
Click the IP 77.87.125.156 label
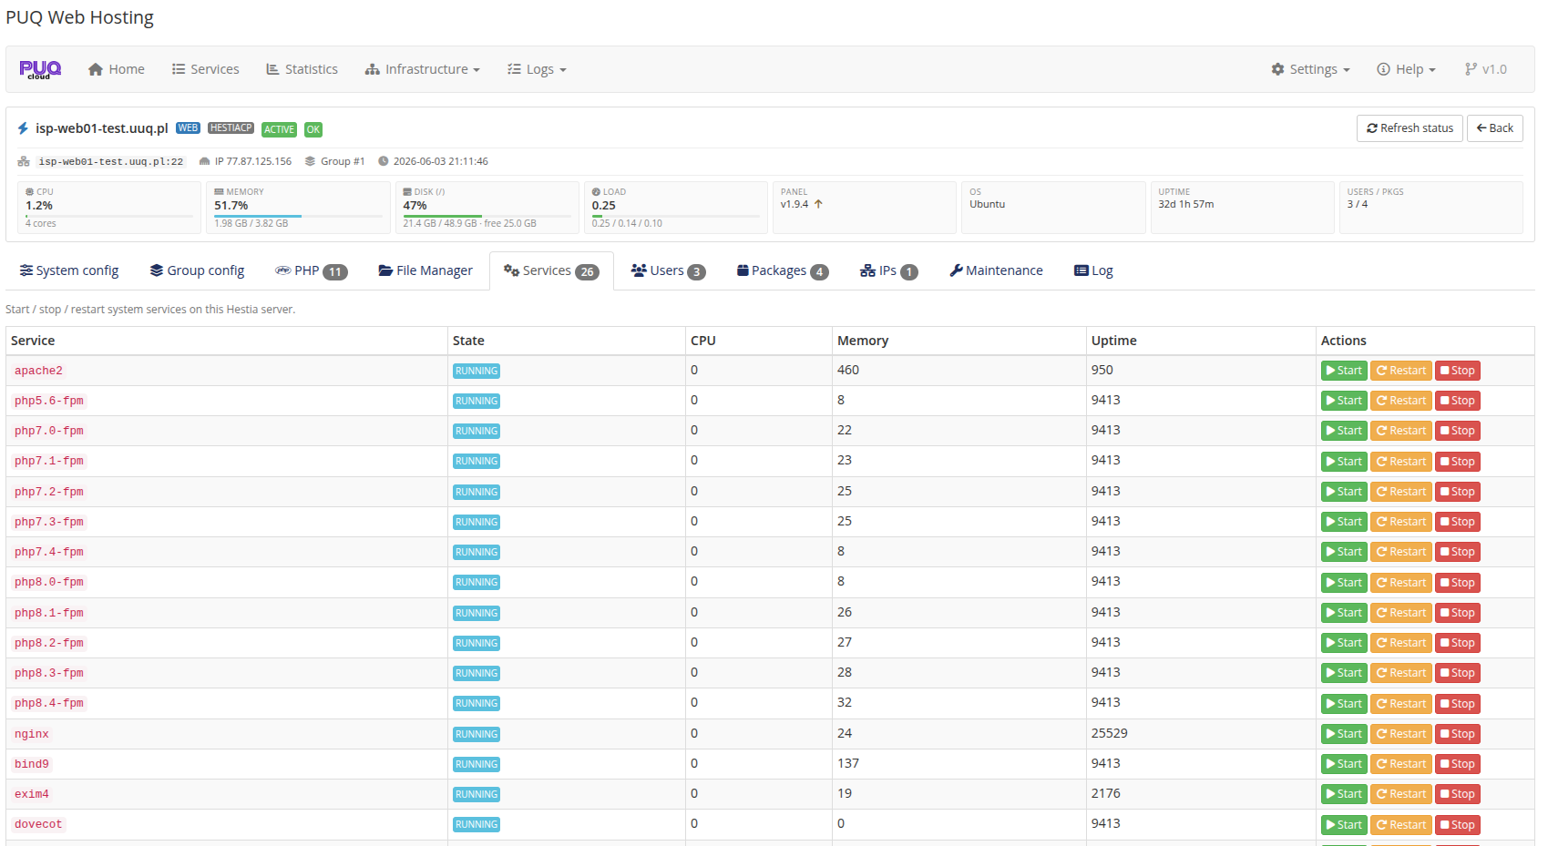pyautogui.click(x=253, y=161)
